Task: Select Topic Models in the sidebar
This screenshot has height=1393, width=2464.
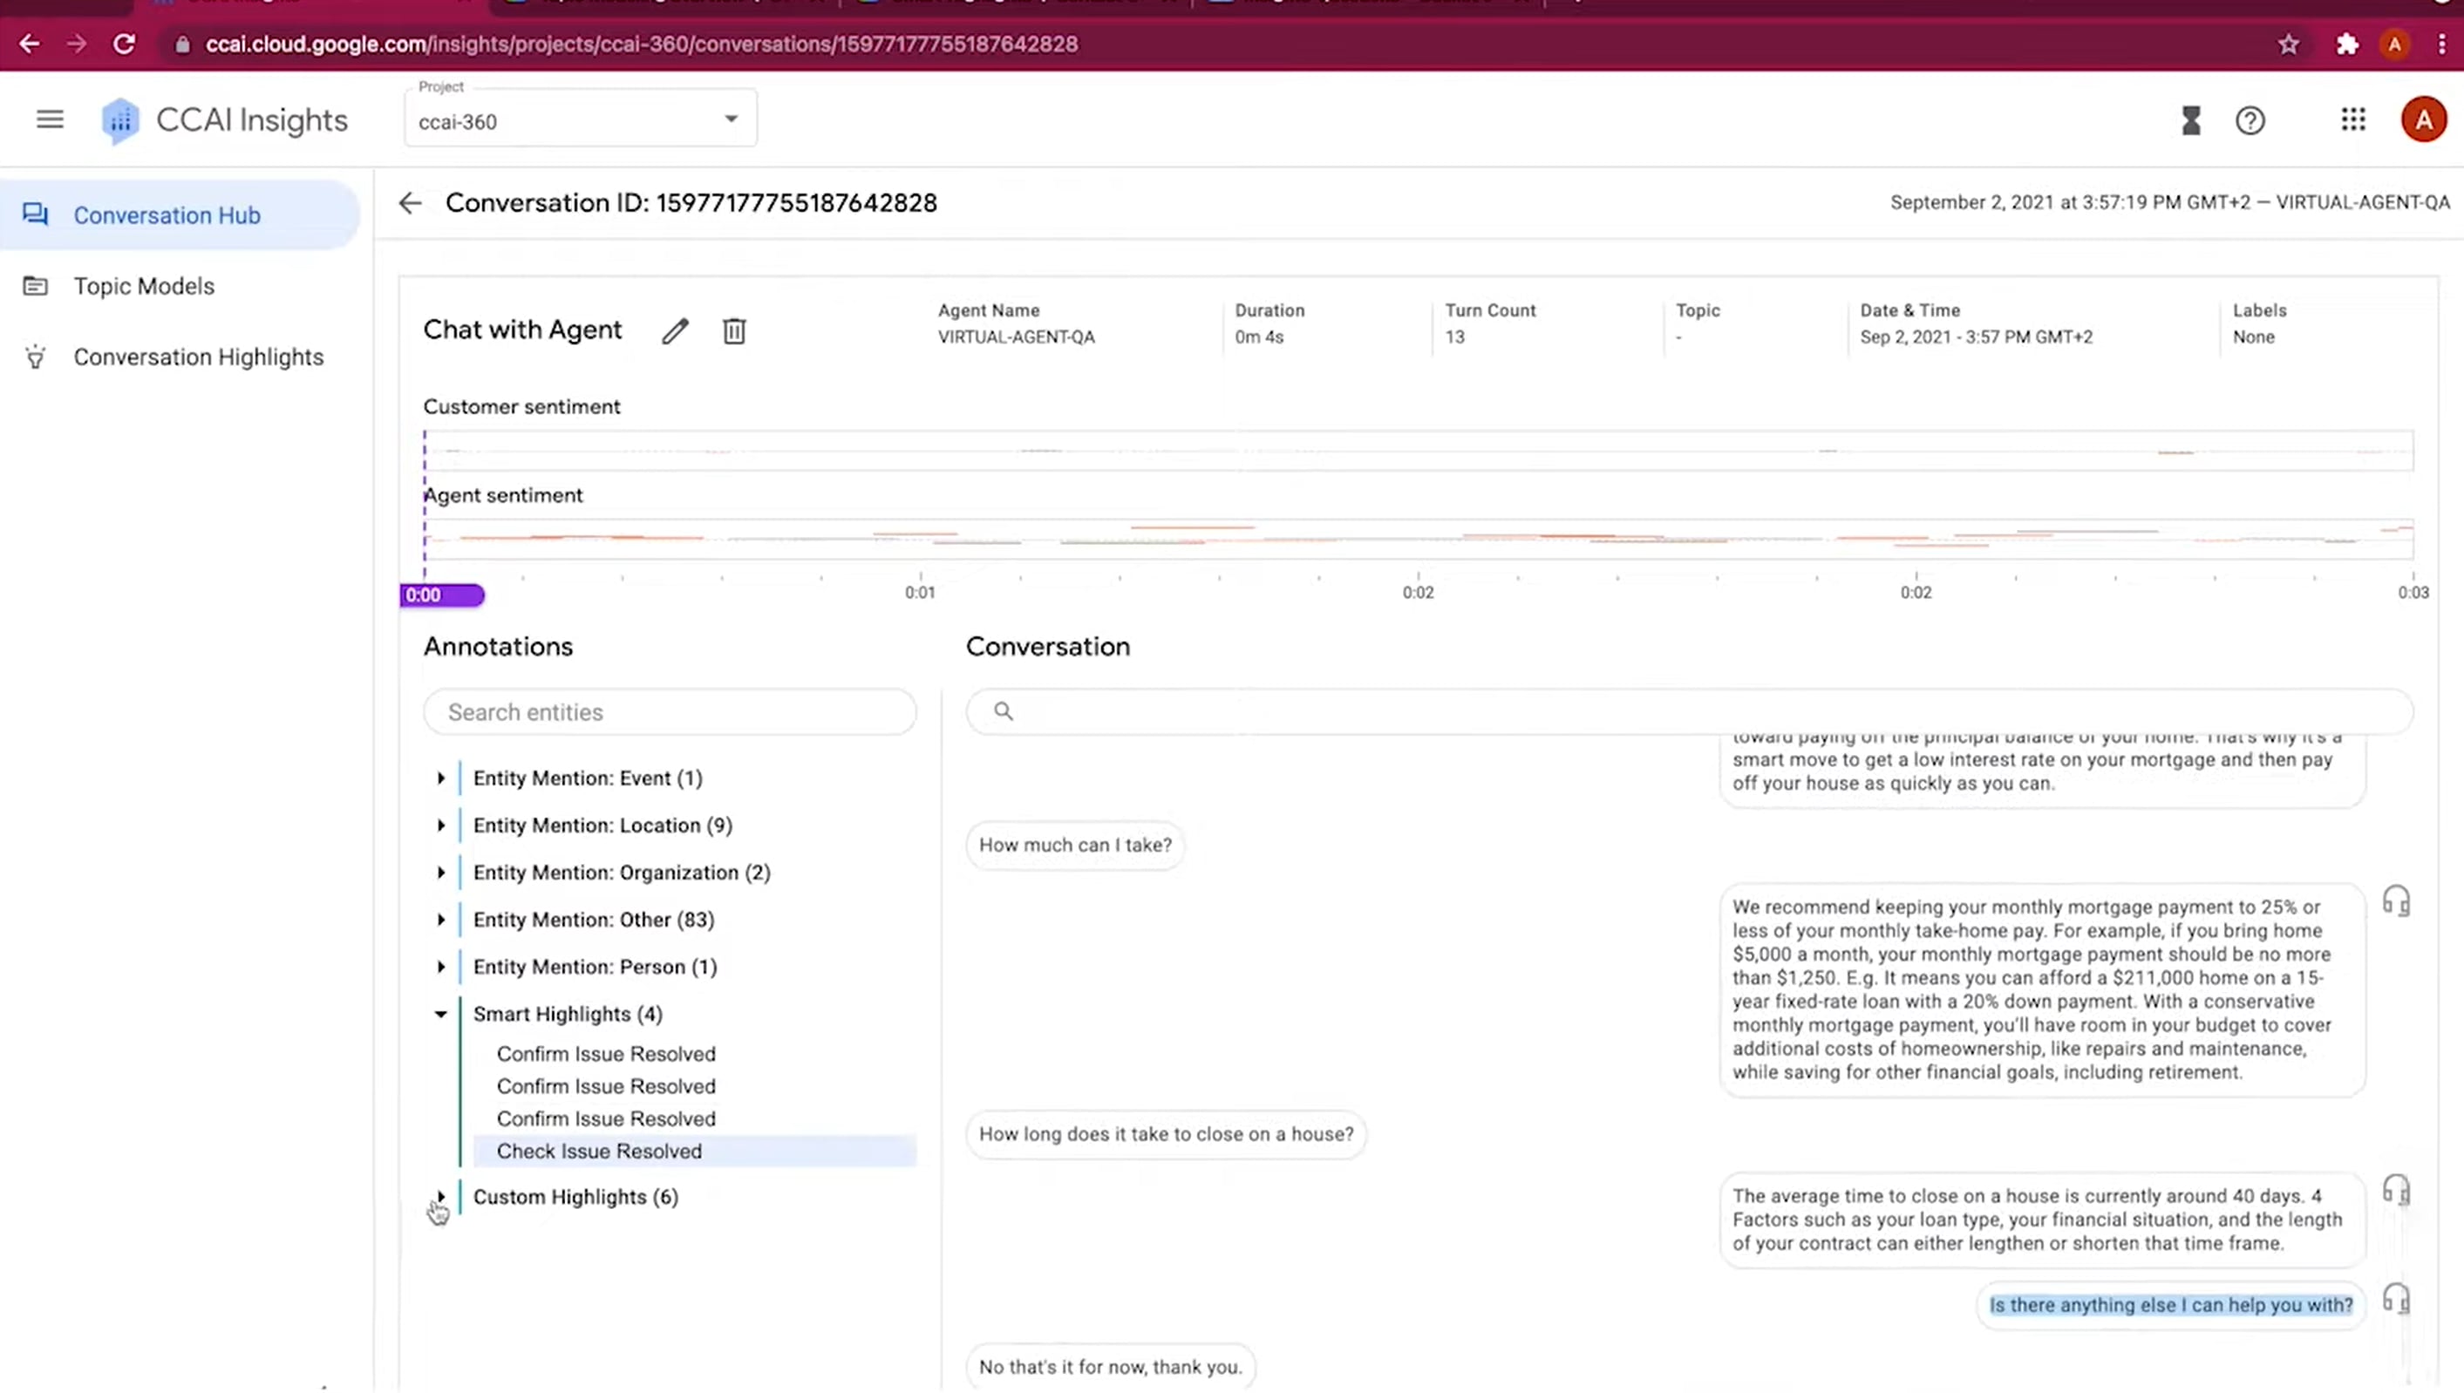Action: tap(144, 285)
